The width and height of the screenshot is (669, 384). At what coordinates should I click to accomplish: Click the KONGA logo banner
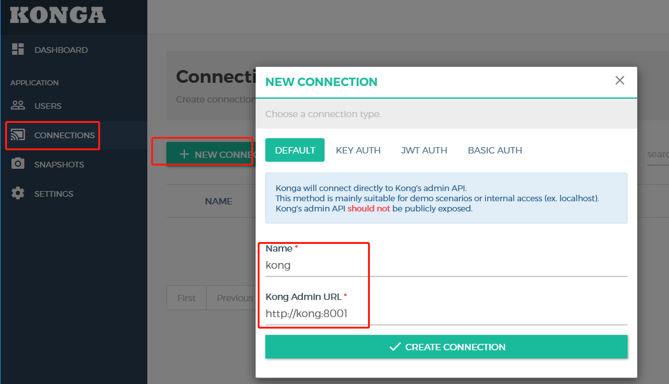57,15
